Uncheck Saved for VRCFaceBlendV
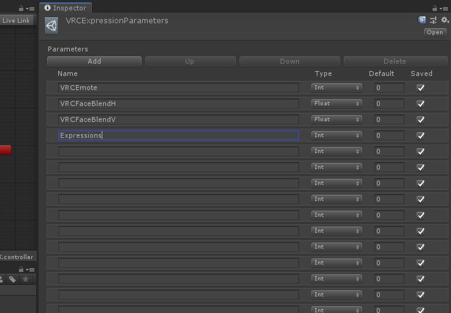The height and width of the screenshot is (313, 451). coord(420,119)
